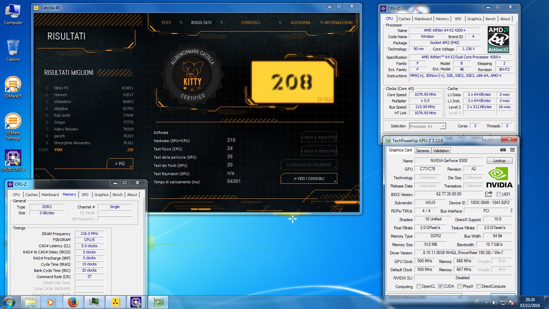Viewport: 549px width, 309px height.
Task: Click the Bus Interface question mark icon
Action: 511,211
